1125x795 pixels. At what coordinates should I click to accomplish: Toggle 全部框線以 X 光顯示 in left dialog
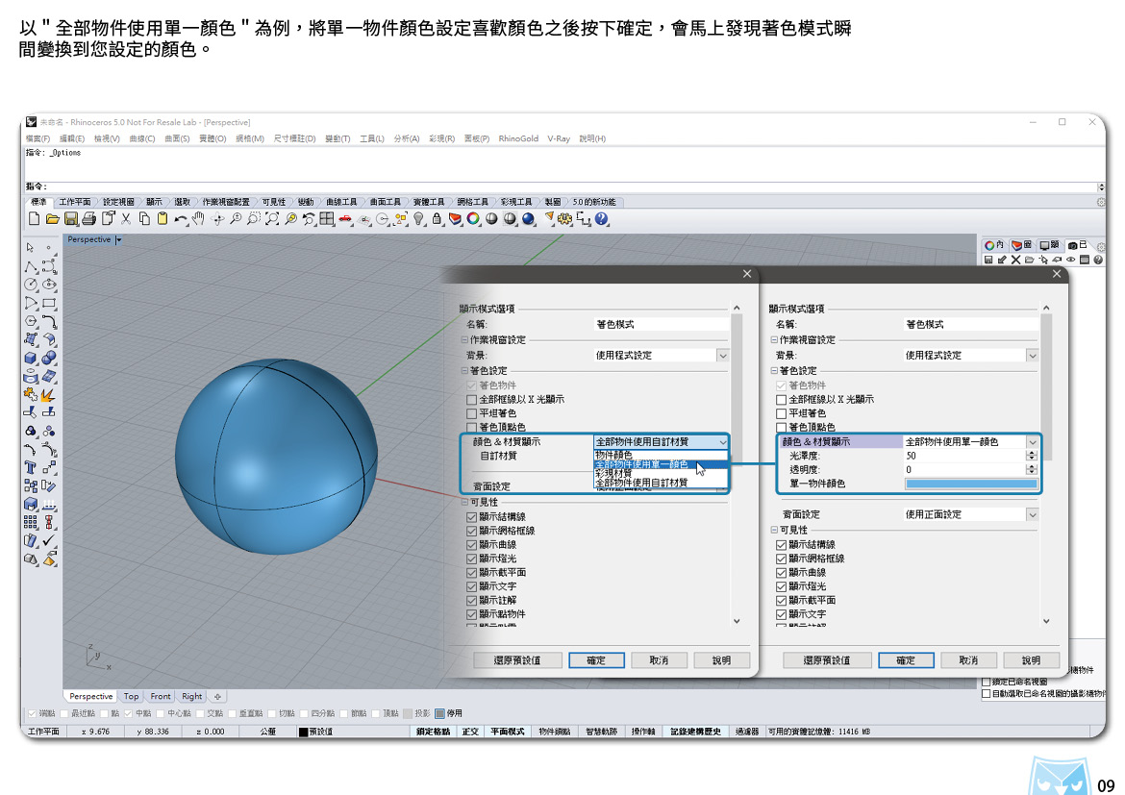471,400
